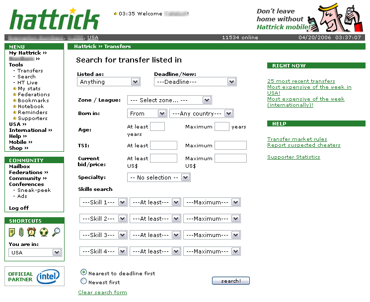This screenshot has height=302, width=370.
Task: Open the Skill 1 dropdown
Action: [x=103, y=202]
